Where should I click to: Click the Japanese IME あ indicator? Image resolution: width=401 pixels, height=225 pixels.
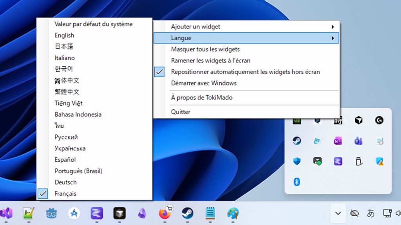pyautogui.click(x=370, y=213)
